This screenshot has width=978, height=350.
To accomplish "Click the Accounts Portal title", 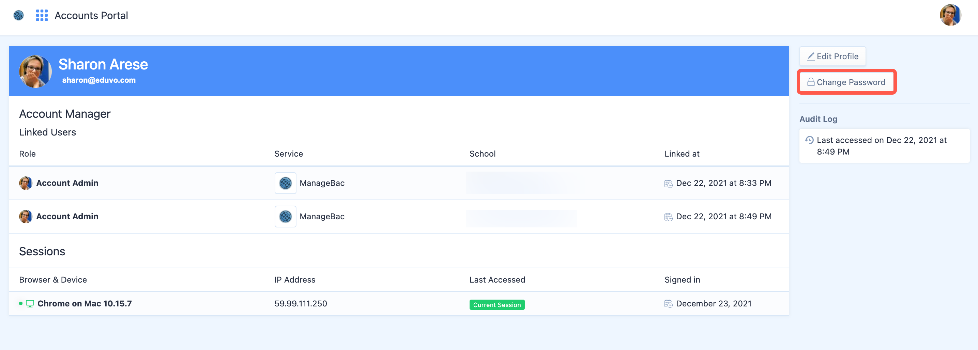I will 91,16.
